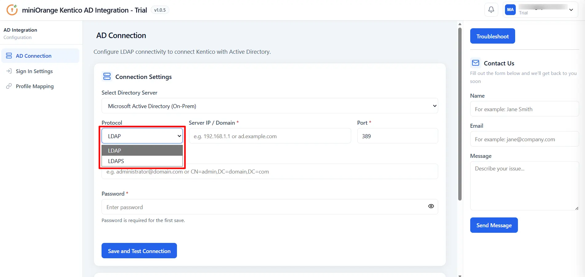Click the page vertical scrollbar thumb
The height and width of the screenshot is (277, 585).
point(460,114)
